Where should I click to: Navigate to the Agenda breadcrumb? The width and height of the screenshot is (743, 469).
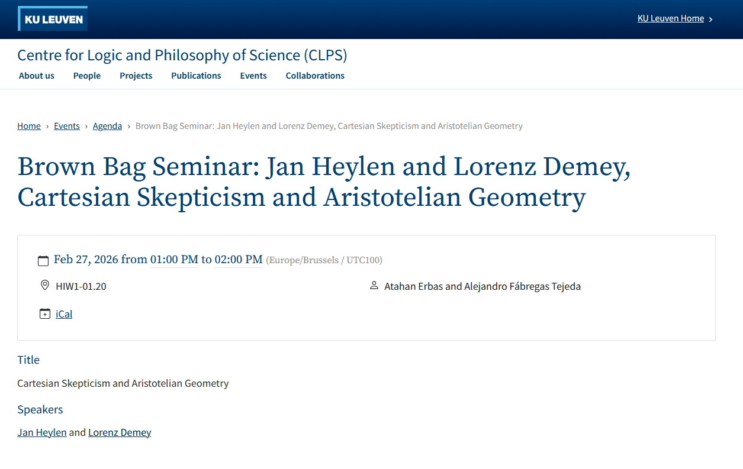point(107,126)
